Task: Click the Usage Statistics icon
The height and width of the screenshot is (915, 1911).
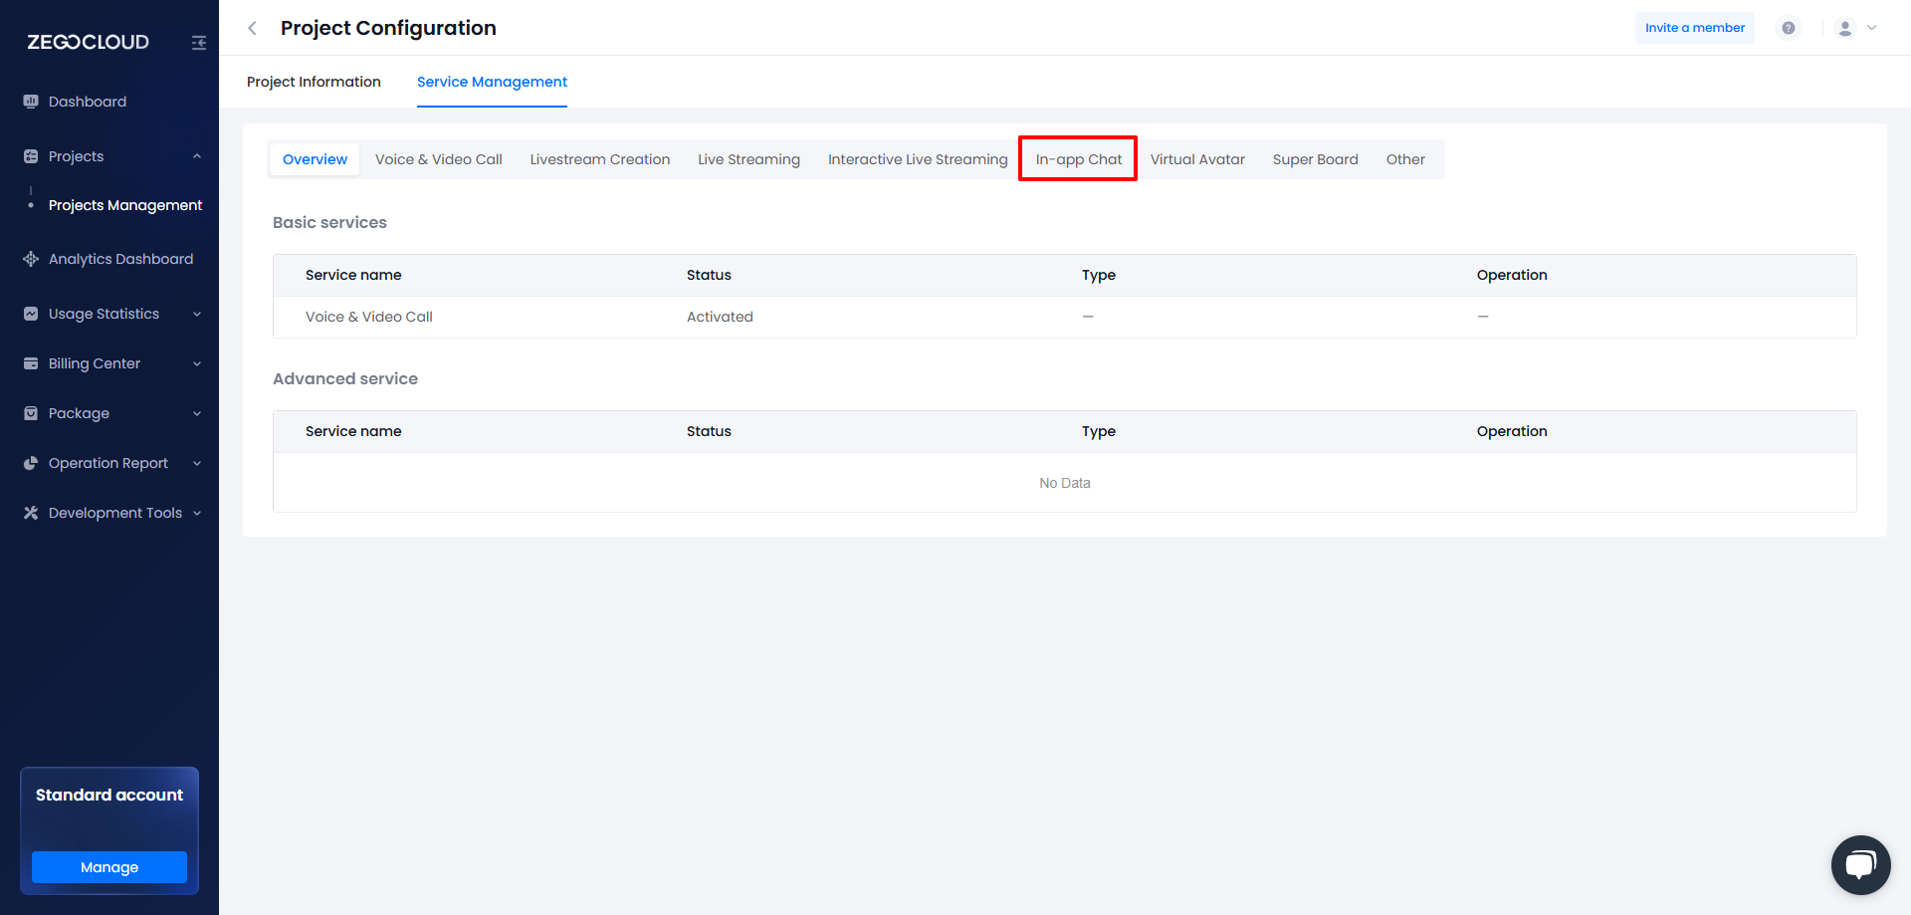Action: pos(31,314)
